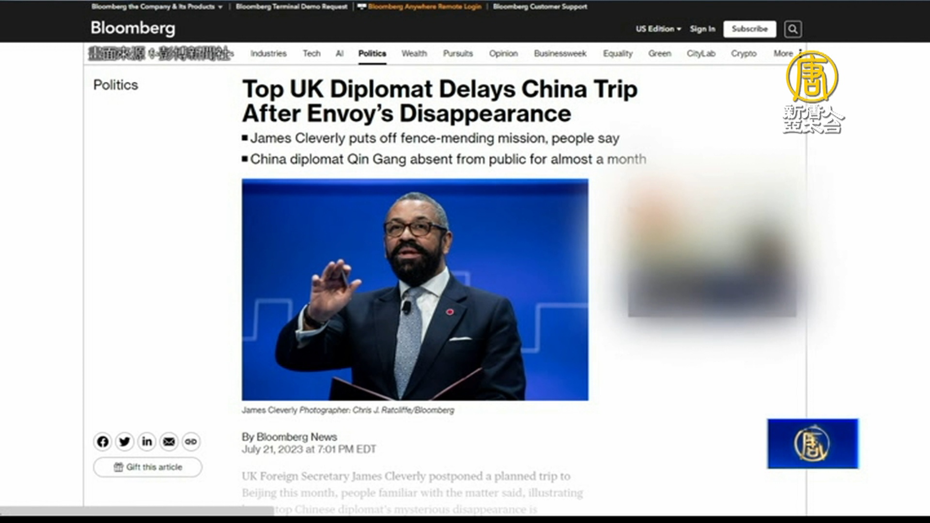Image resolution: width=930 pixels, height=523 pixels.
Task: Share article on Facebook icon
Action: [x=103, y=442]
